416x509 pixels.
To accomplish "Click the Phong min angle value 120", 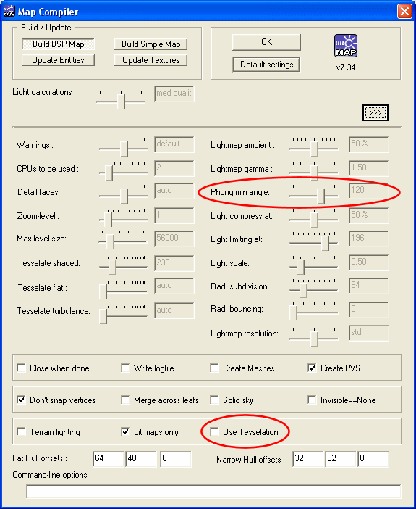I will 369,191.
